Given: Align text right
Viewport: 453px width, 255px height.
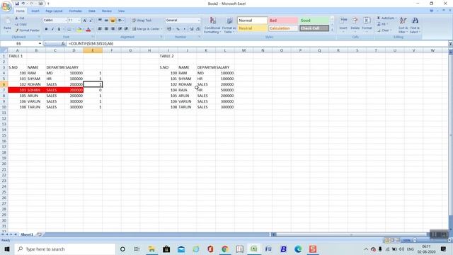Looking at the screenshot, I should [x=113, y=29].
